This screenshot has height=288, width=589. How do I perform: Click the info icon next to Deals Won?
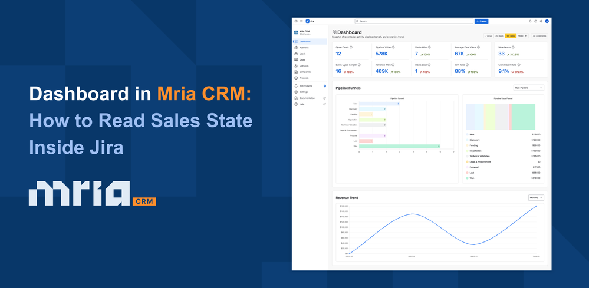[429, 47]
